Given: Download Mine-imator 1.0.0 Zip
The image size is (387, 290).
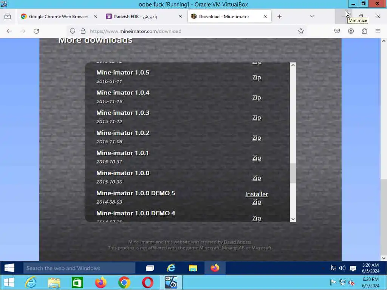Looking at the screenshot, I should coord(257,178).
